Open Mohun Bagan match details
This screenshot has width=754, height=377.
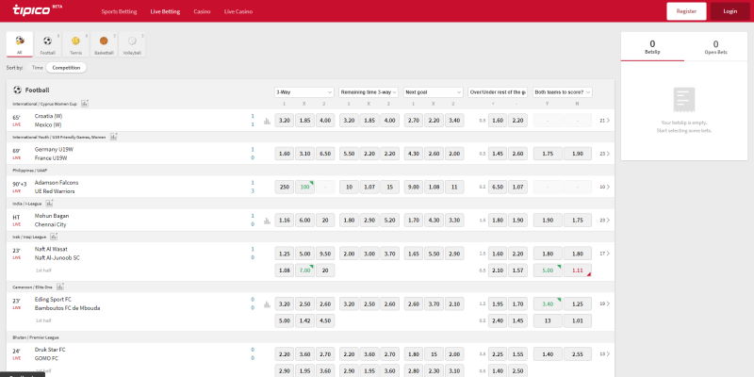[50, 216]
